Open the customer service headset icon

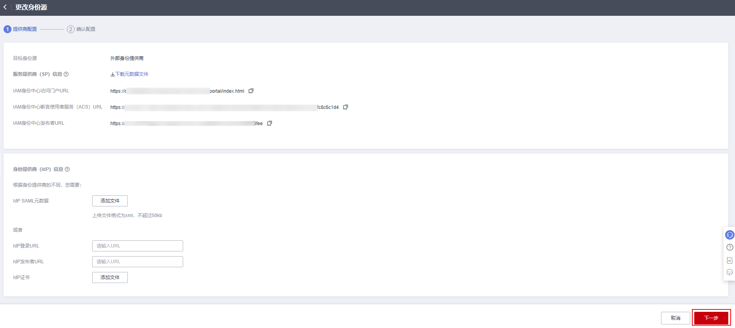(x=729, y=235)
